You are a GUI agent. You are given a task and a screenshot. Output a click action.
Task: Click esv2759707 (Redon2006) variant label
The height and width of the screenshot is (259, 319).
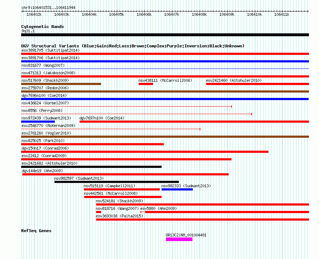pyautogui.click(x=45, y=88)
